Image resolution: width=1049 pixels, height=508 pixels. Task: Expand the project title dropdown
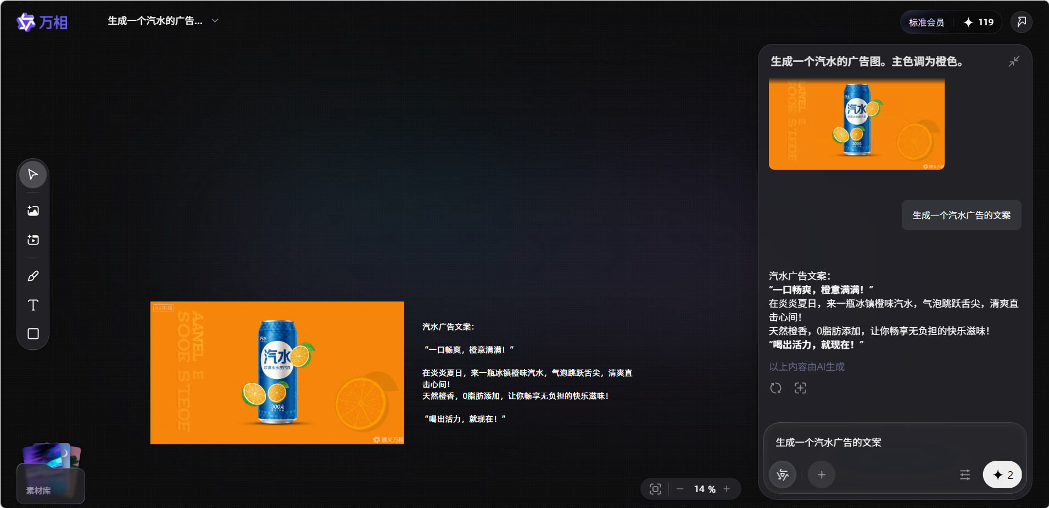(x=215, y=21)
